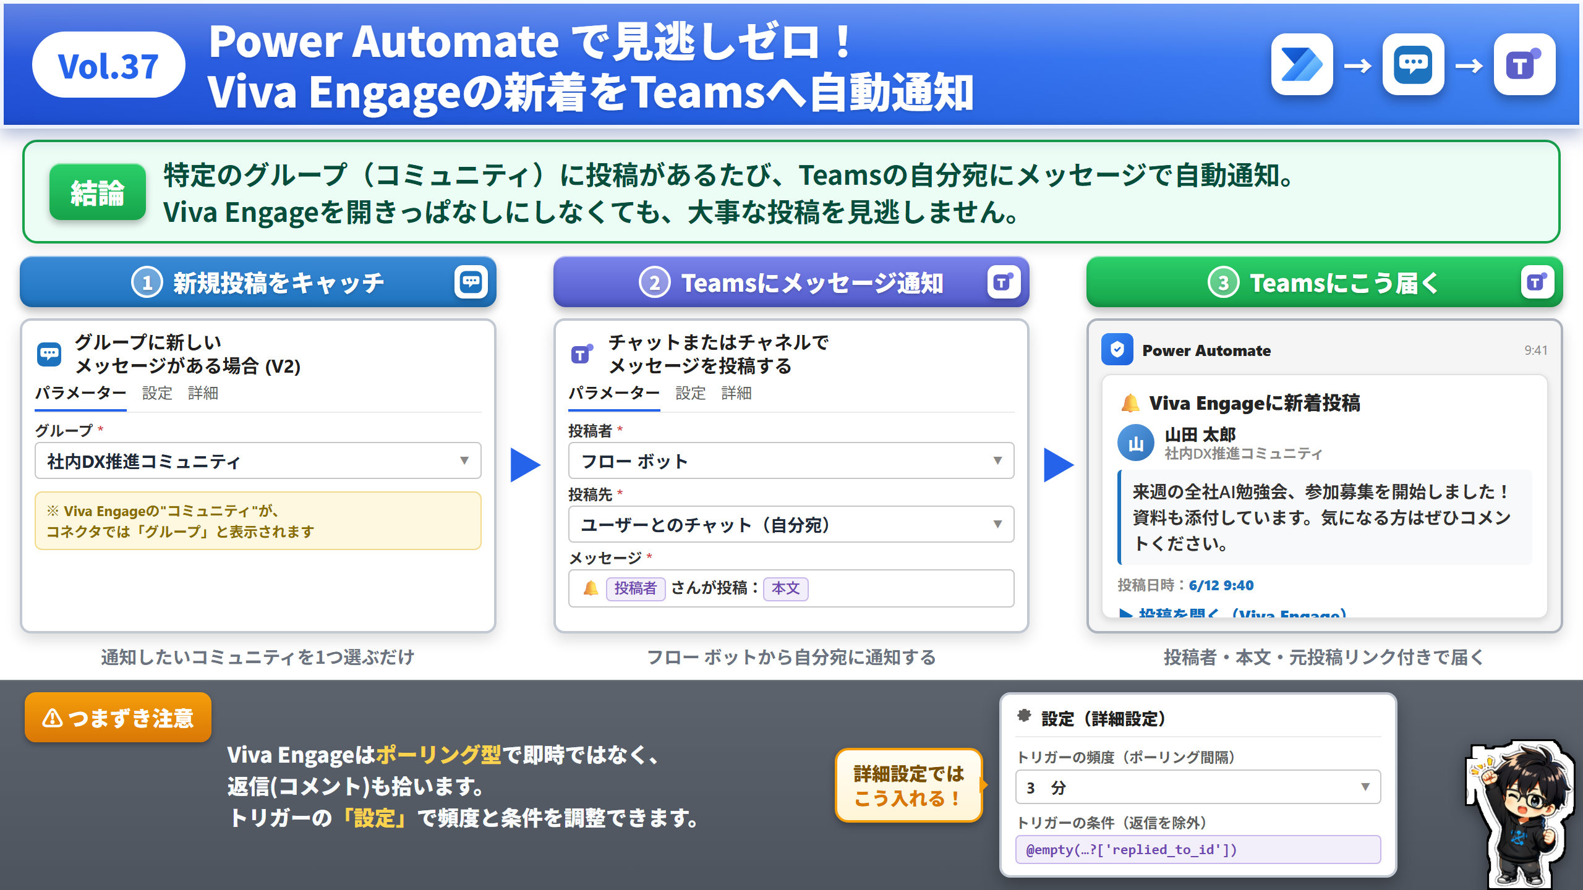
Task: Select パラメーター tab in the trigger card
Action: click(80, 393)
